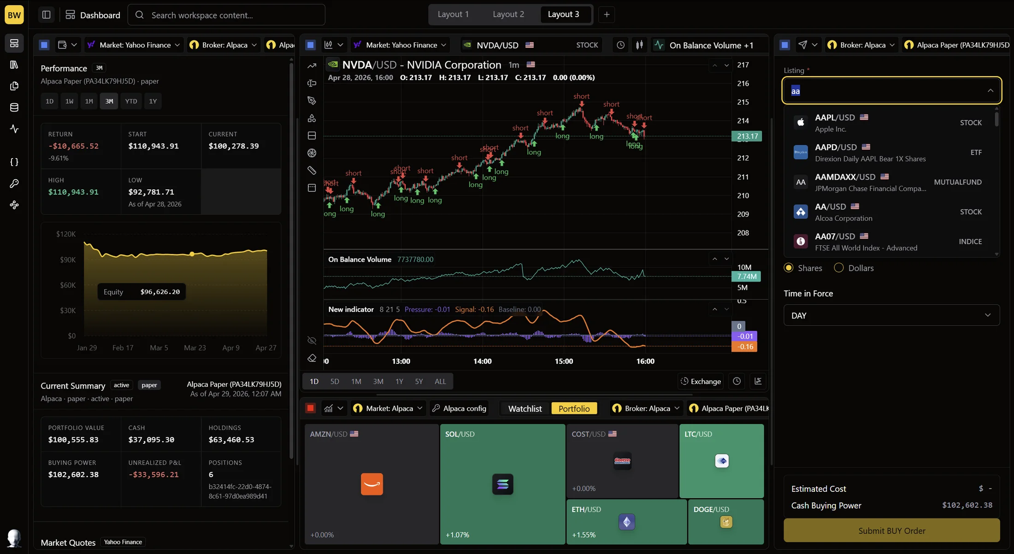
Task: Click blue color square in performance panel
Action: click(44, 45)
